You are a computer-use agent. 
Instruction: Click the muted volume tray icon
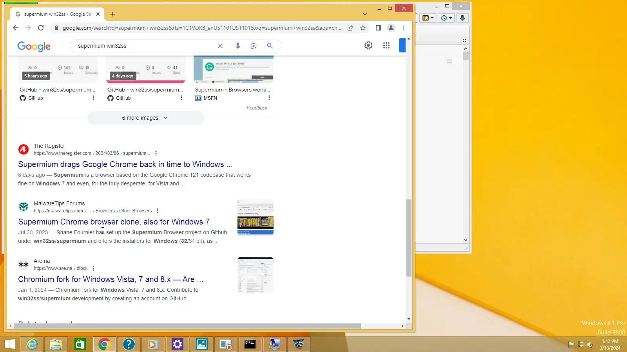590,345
